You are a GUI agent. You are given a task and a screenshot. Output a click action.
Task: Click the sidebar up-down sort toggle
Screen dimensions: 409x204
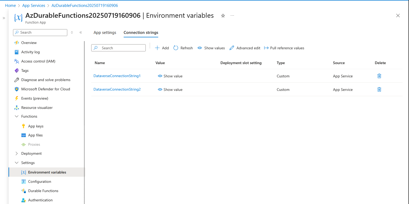coord(72,32)
